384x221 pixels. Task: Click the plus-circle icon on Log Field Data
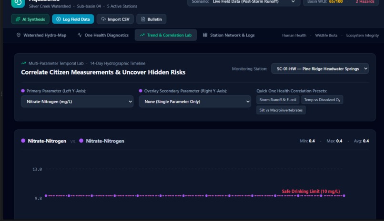click(59, 19)
